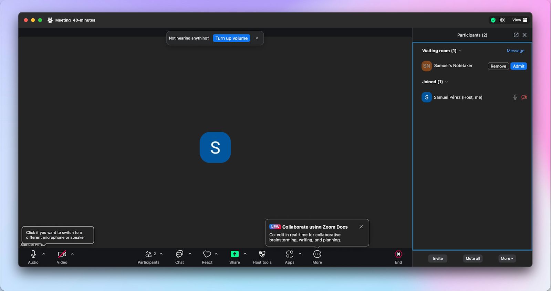Image resolution: width=551 pixels, height=291 pixels.
Task: Open More dropdown in Participants panel
Action: 507,258
